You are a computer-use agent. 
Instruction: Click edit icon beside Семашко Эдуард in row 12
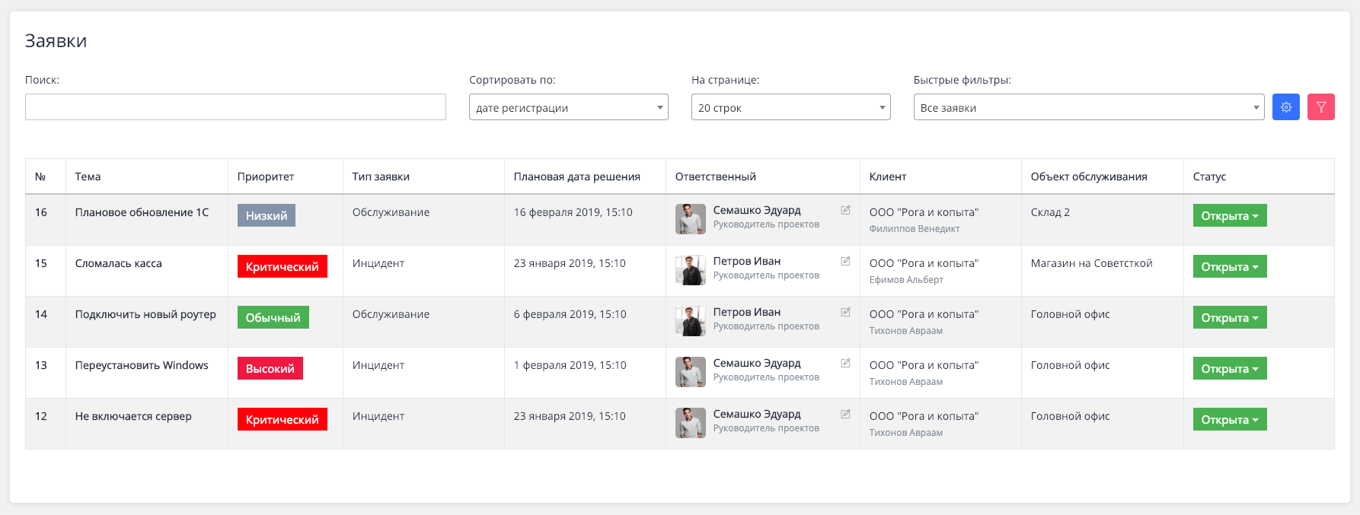coord(845,415)
